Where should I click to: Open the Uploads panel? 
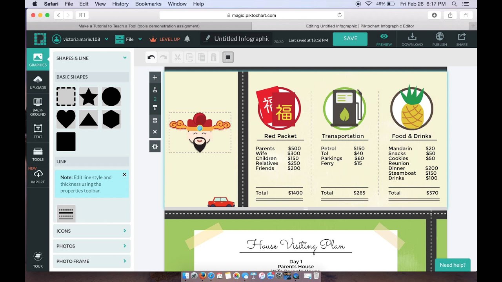pyautogui.click(x=38, y=83)
